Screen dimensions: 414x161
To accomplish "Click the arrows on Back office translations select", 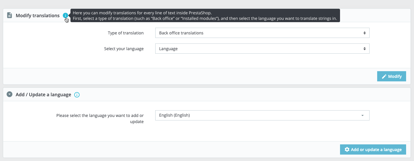I will 365,33.
